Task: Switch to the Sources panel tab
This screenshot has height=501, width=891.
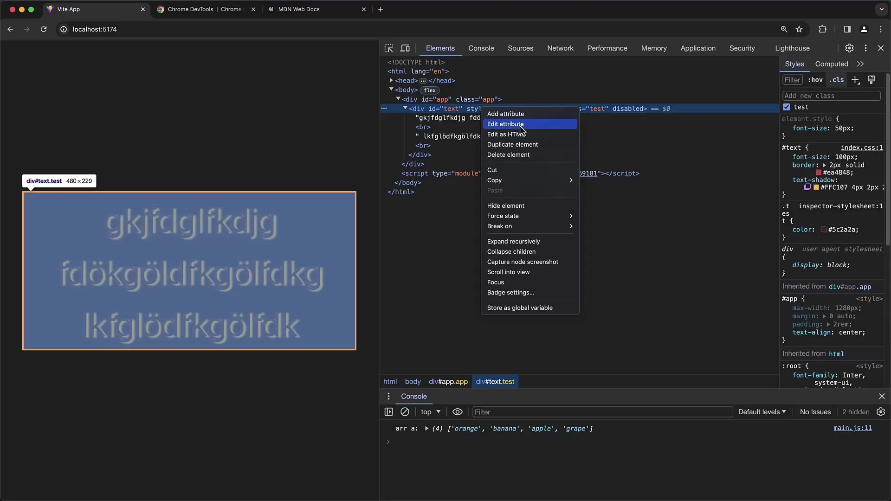Action: tap(520, 48)
